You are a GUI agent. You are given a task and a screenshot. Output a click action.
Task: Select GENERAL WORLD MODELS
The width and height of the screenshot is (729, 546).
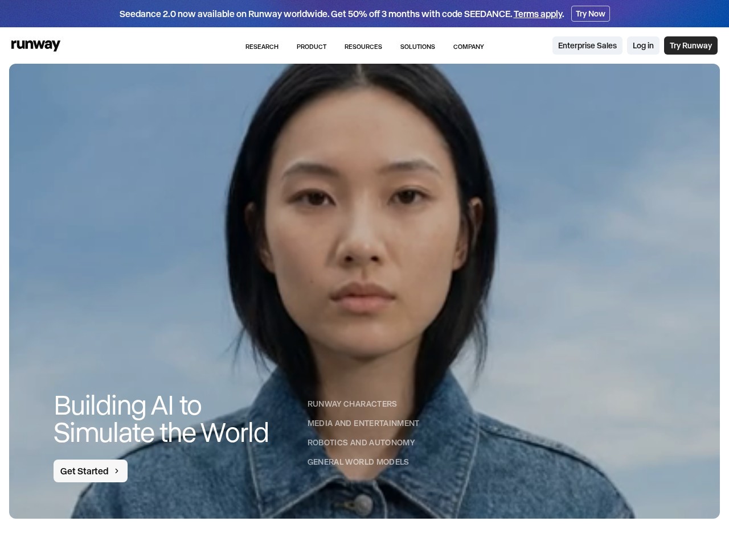pyautogui.click(x=358, y=462)
